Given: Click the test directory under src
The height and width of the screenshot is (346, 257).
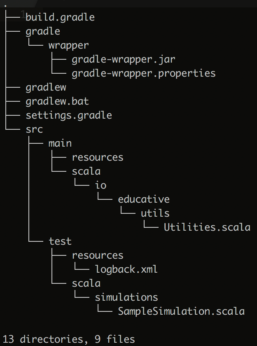Looking at the screenshot, I should tap(60, 241).
